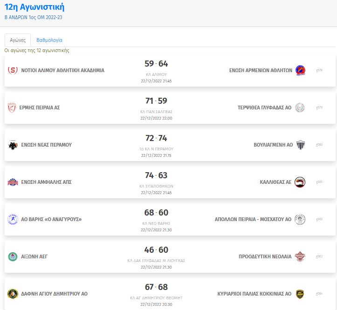Click the Προοδευτική Νεολαία red logo

pyautogui.click(x=300, y=256)
